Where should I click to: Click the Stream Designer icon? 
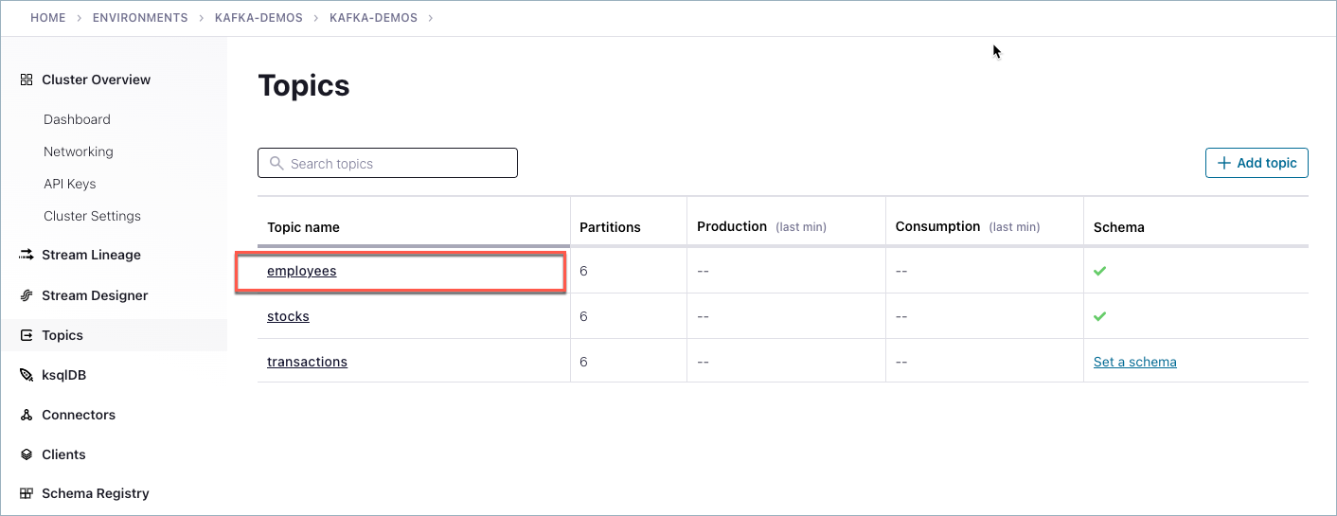[x=27, y=295]
